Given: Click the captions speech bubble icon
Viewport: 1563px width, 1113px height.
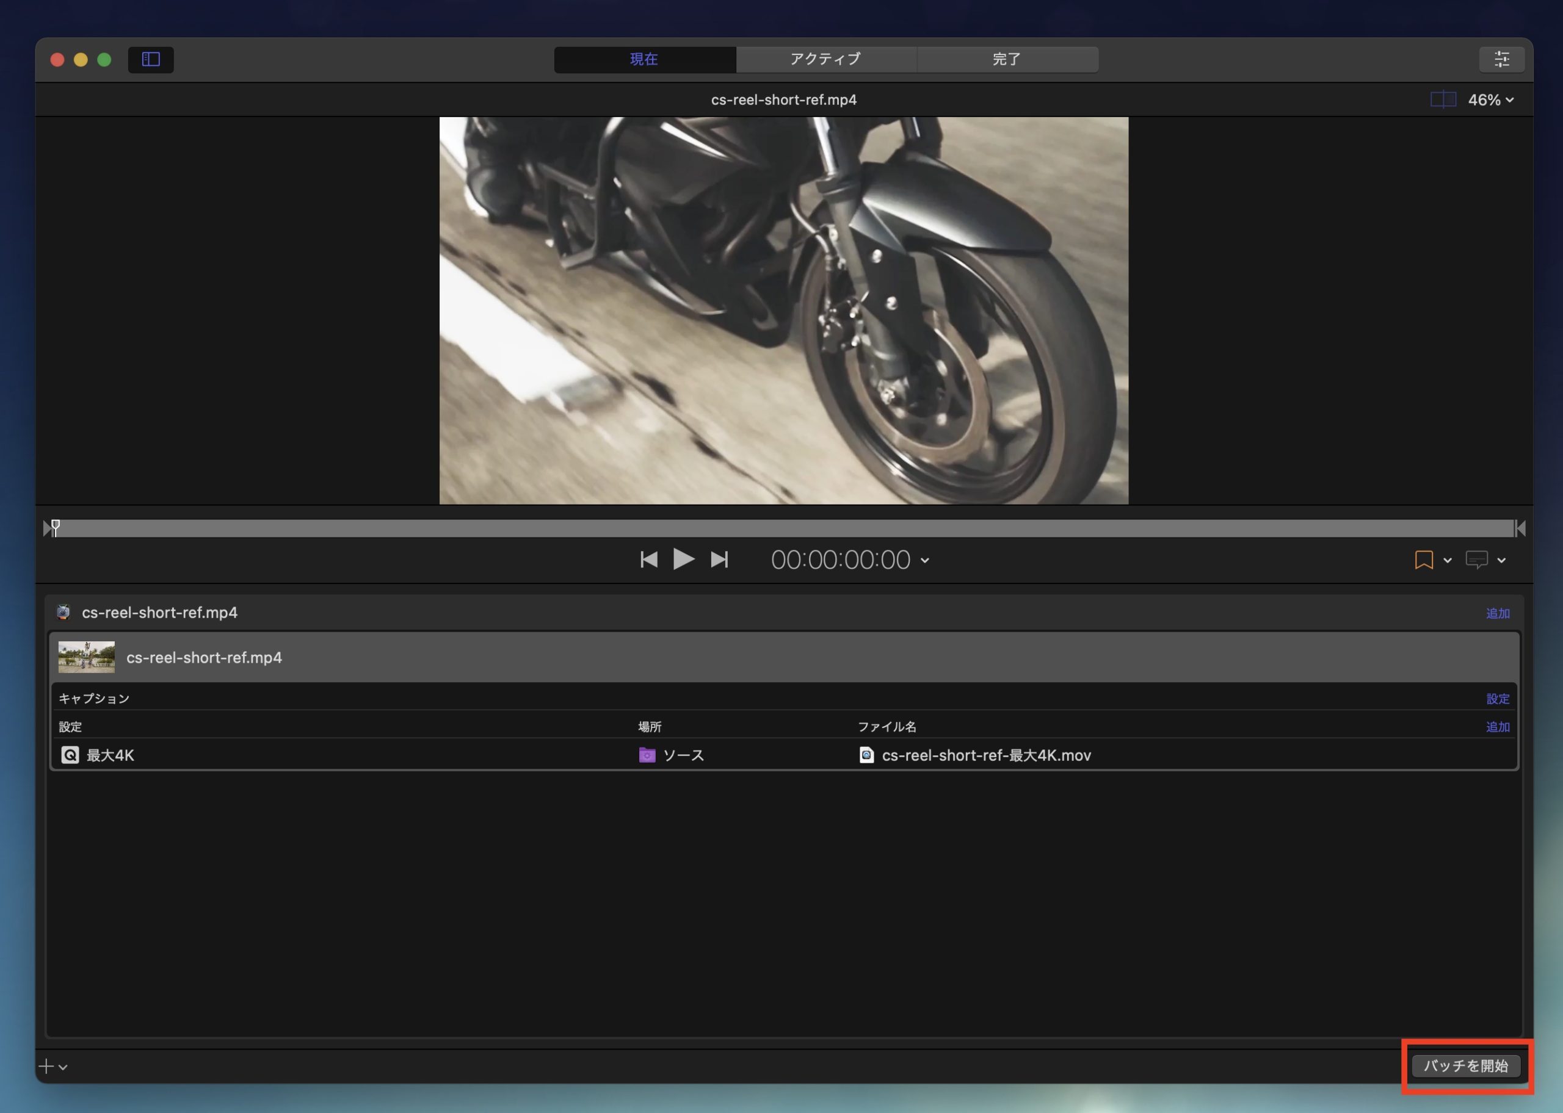Looking at the screenshot, I should point(1476,560).
